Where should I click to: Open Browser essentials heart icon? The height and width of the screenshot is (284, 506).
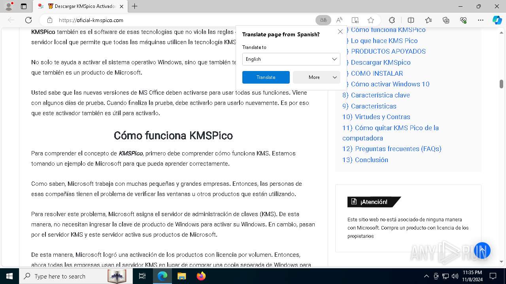click(463, 20)
